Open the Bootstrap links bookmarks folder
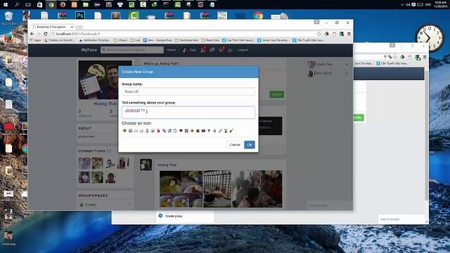Image resolution: width=450 pixels, height=253 pixels. point(187,41)
